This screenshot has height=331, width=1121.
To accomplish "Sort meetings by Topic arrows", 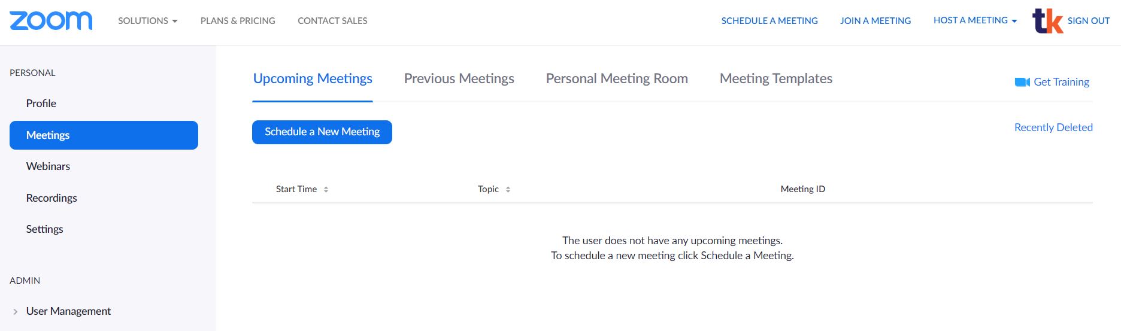I will pos(508,189).
